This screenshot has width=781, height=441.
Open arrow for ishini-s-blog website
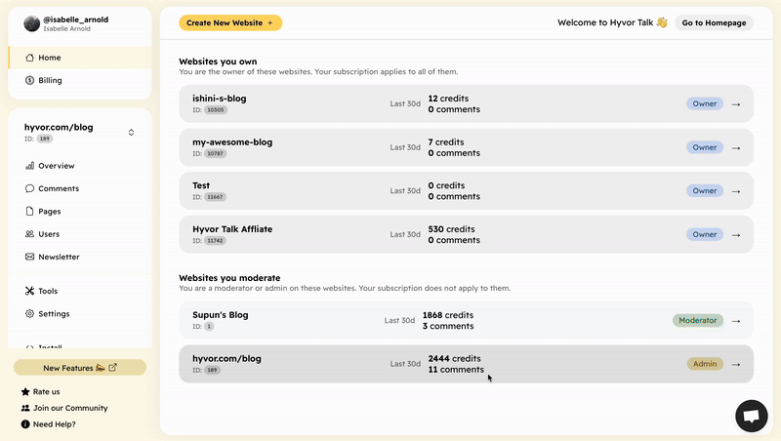pos(736,104)
